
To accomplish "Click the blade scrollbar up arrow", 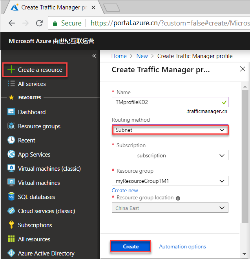I will [245, 87].
